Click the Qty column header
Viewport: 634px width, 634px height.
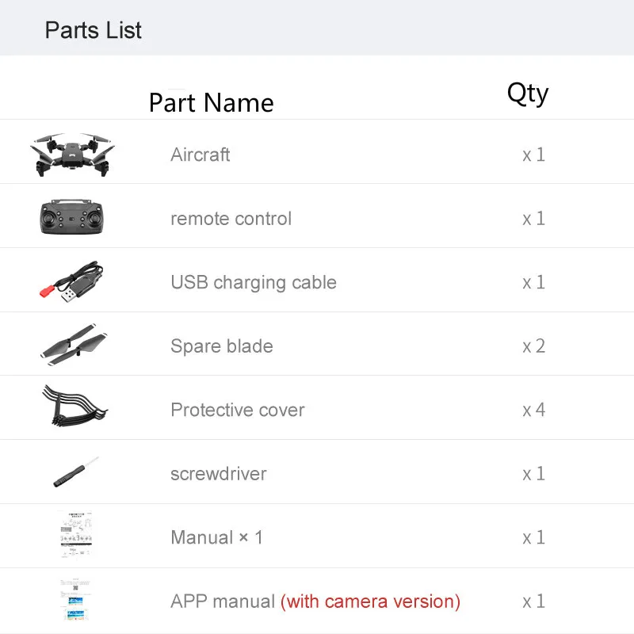528,94
